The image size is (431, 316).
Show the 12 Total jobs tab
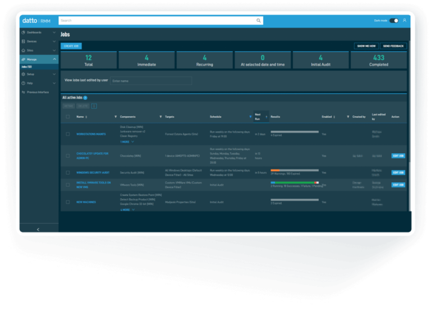[x=89, y=60]
